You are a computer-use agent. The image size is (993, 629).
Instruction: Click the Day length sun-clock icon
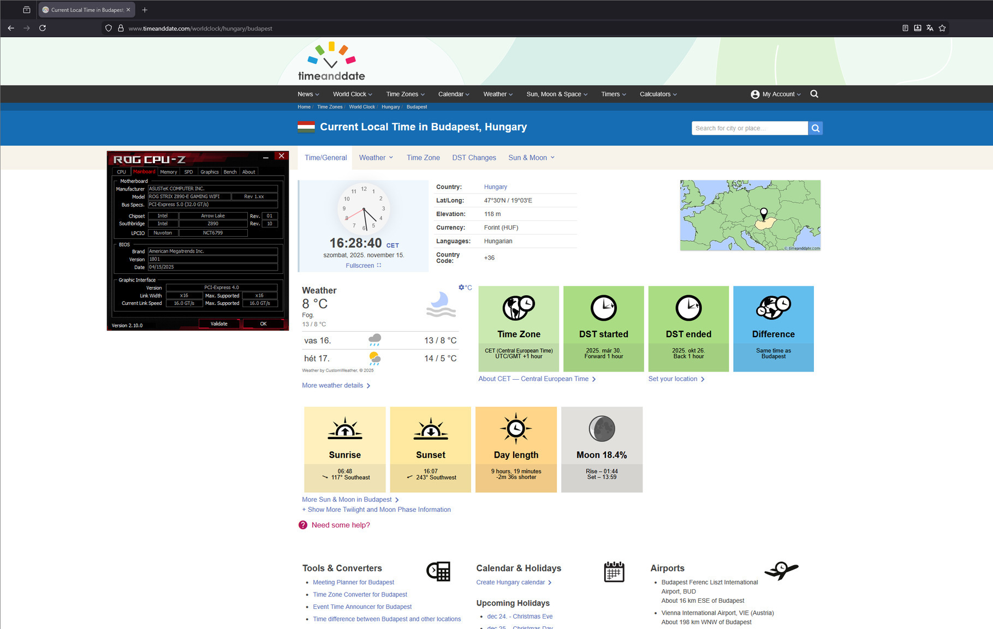tap(516, 428)
